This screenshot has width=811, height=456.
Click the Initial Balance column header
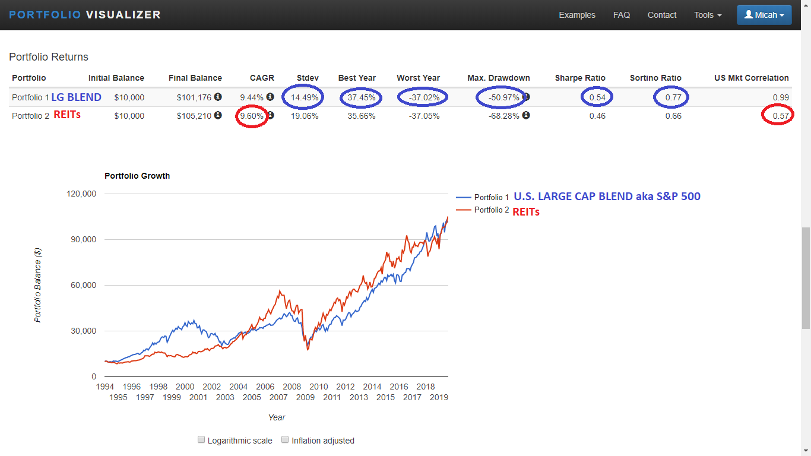point(116,78)
